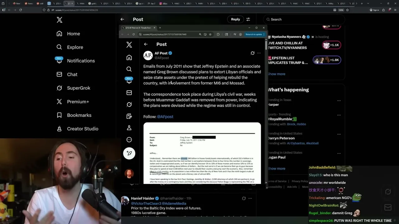399x224 pixels.
Task: Open the #RoyalRumble trending topic
Action: [282, 119]
